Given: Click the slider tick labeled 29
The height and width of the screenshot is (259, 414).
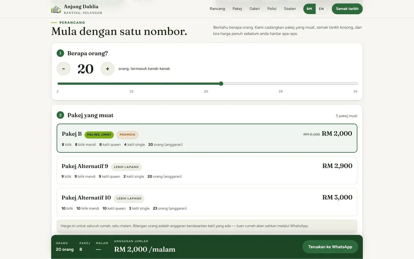Looking at the screenshot, I should tap(280, 91).
